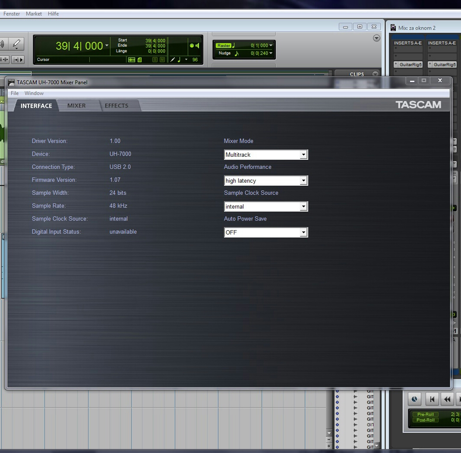This screenshot has width=461, height=453.
Task: Click the Rewind button in the transport
Action: click(x=447, y=399)
